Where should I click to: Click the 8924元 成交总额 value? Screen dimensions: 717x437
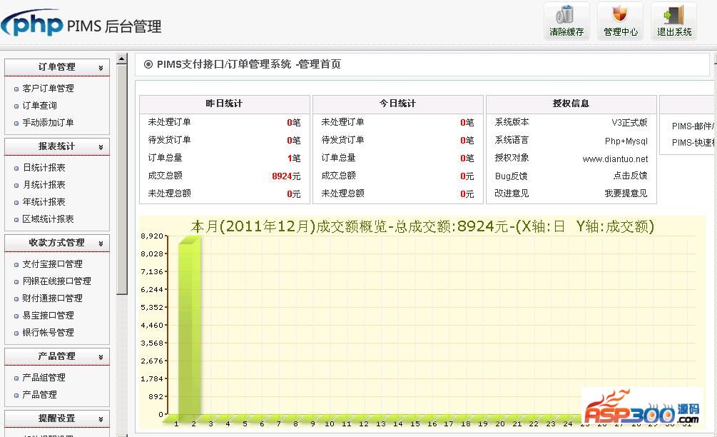(x=286, y=176)
